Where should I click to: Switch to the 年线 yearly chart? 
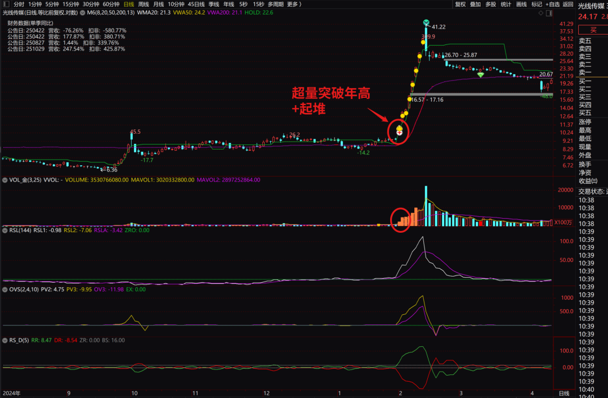tap(229, 4)
